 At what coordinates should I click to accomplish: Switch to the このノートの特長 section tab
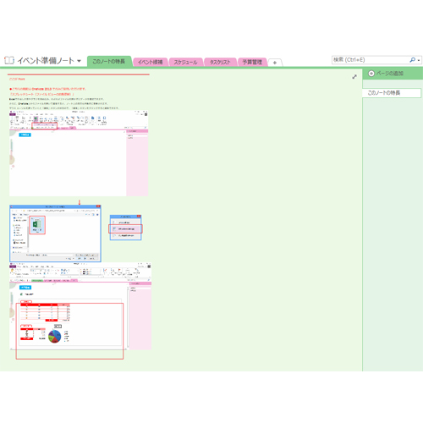coord(109,62)
